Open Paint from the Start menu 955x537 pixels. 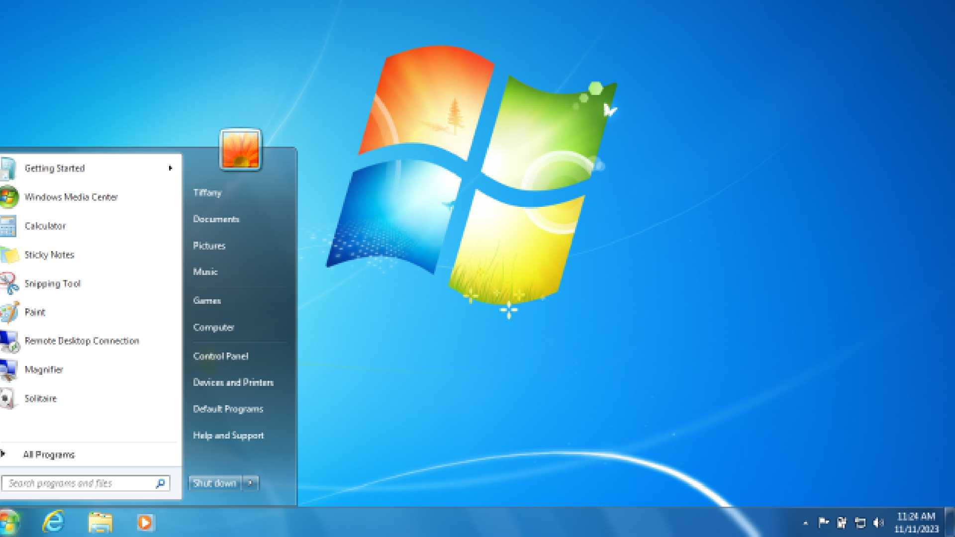click(34, 312)
